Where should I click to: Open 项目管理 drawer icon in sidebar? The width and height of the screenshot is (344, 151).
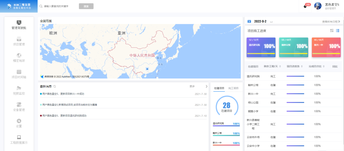(x=19, y=39)
